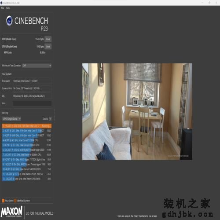Click the Your Score orange legend swatch
The height and width of the screenshot is (220, 220).
coord(3,201)
